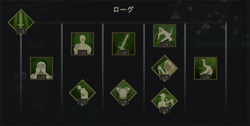Click the castle marker below the top eye
The image size is (250, 126).
click(176, 16)
